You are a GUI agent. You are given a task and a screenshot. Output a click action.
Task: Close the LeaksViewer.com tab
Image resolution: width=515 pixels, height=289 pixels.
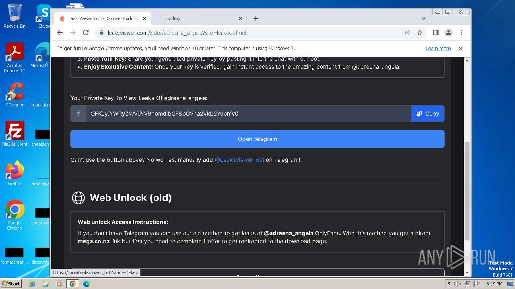point(145,18)
